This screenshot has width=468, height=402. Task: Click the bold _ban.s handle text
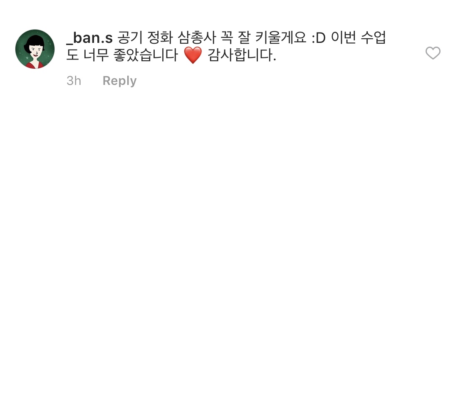tap(89, 38)
